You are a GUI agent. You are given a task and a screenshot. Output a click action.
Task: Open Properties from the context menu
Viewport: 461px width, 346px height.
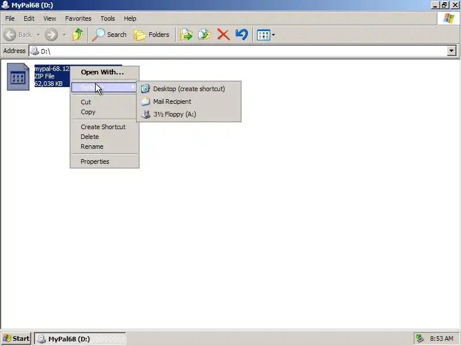[104, 161]
